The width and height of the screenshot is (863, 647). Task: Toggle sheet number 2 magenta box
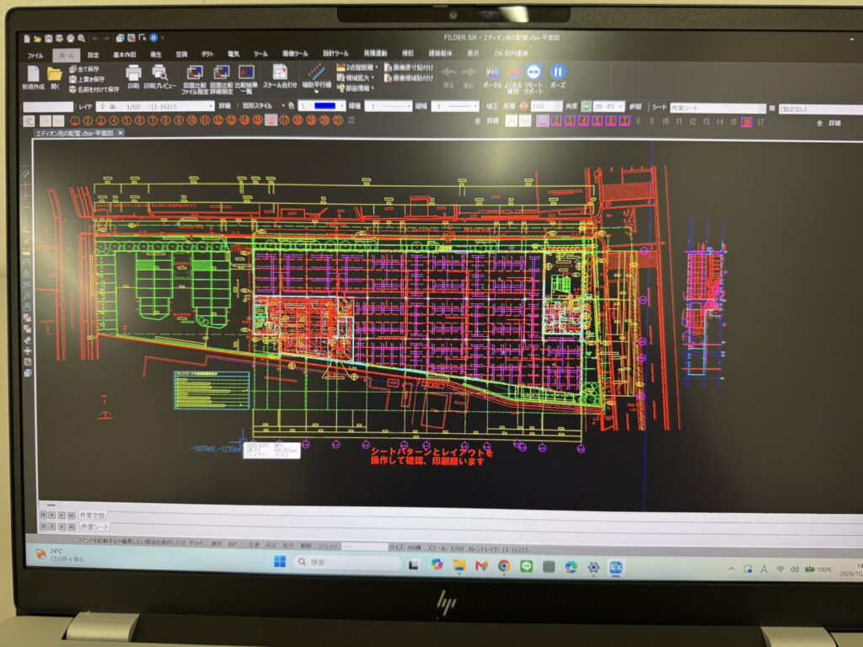[556, 121]
